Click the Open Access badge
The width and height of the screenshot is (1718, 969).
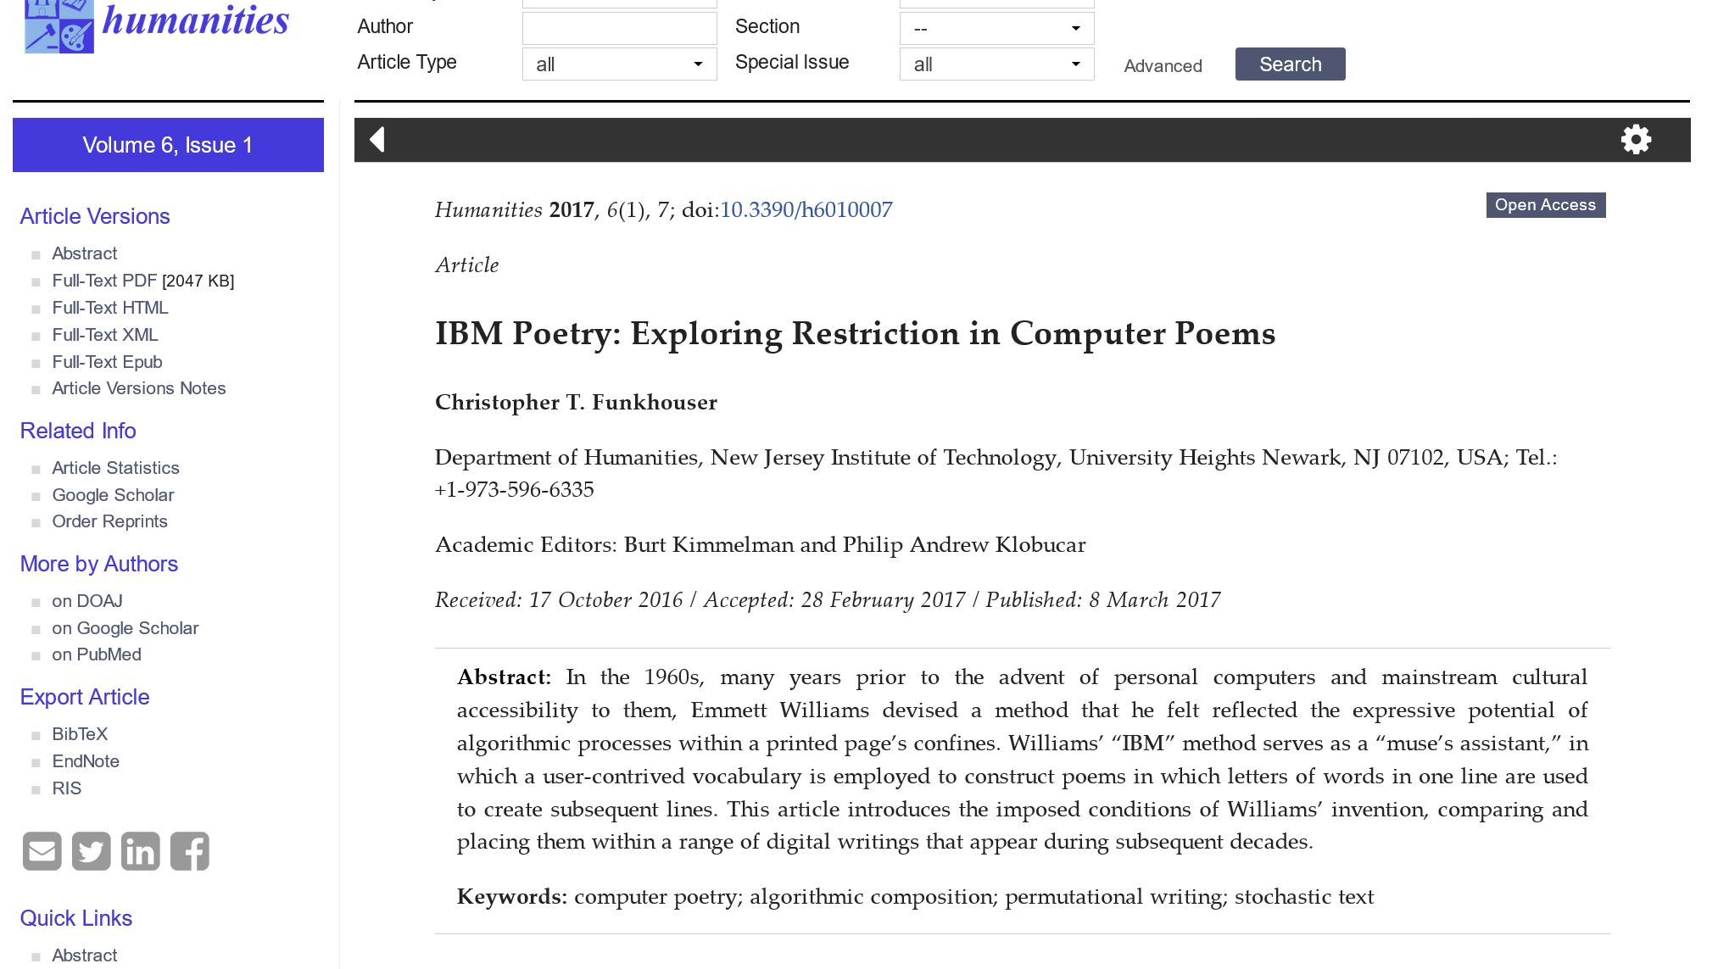coord(1545,205)
